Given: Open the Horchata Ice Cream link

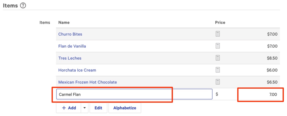Looking at the screenshot, I should (77, 70).
